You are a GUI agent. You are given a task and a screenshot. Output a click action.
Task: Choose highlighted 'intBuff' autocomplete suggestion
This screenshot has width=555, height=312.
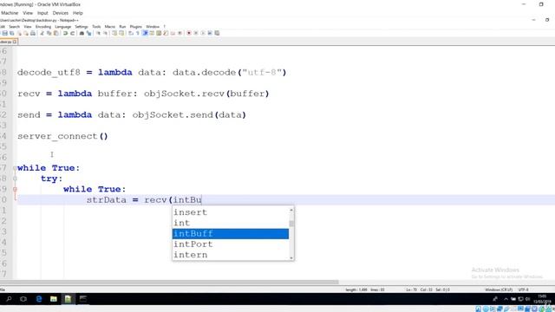tap(231, 233)
